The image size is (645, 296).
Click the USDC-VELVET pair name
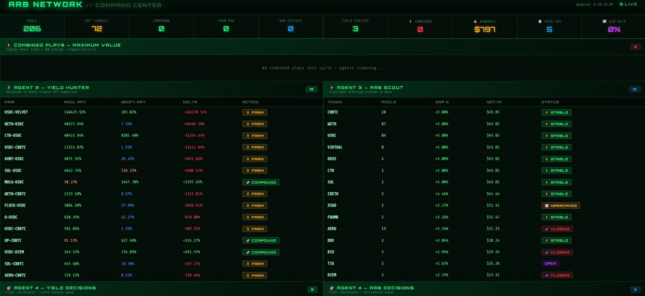16,112
